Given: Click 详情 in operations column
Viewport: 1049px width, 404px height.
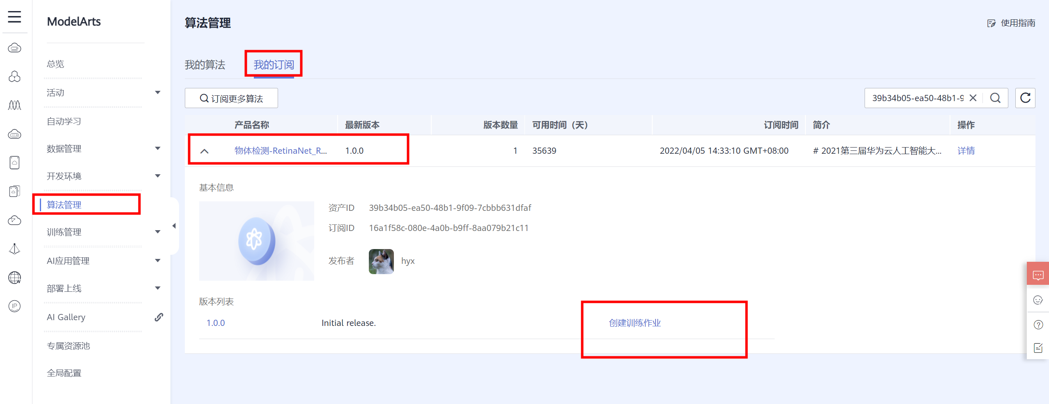Looking at the screenshot, I should click(966, 151).
